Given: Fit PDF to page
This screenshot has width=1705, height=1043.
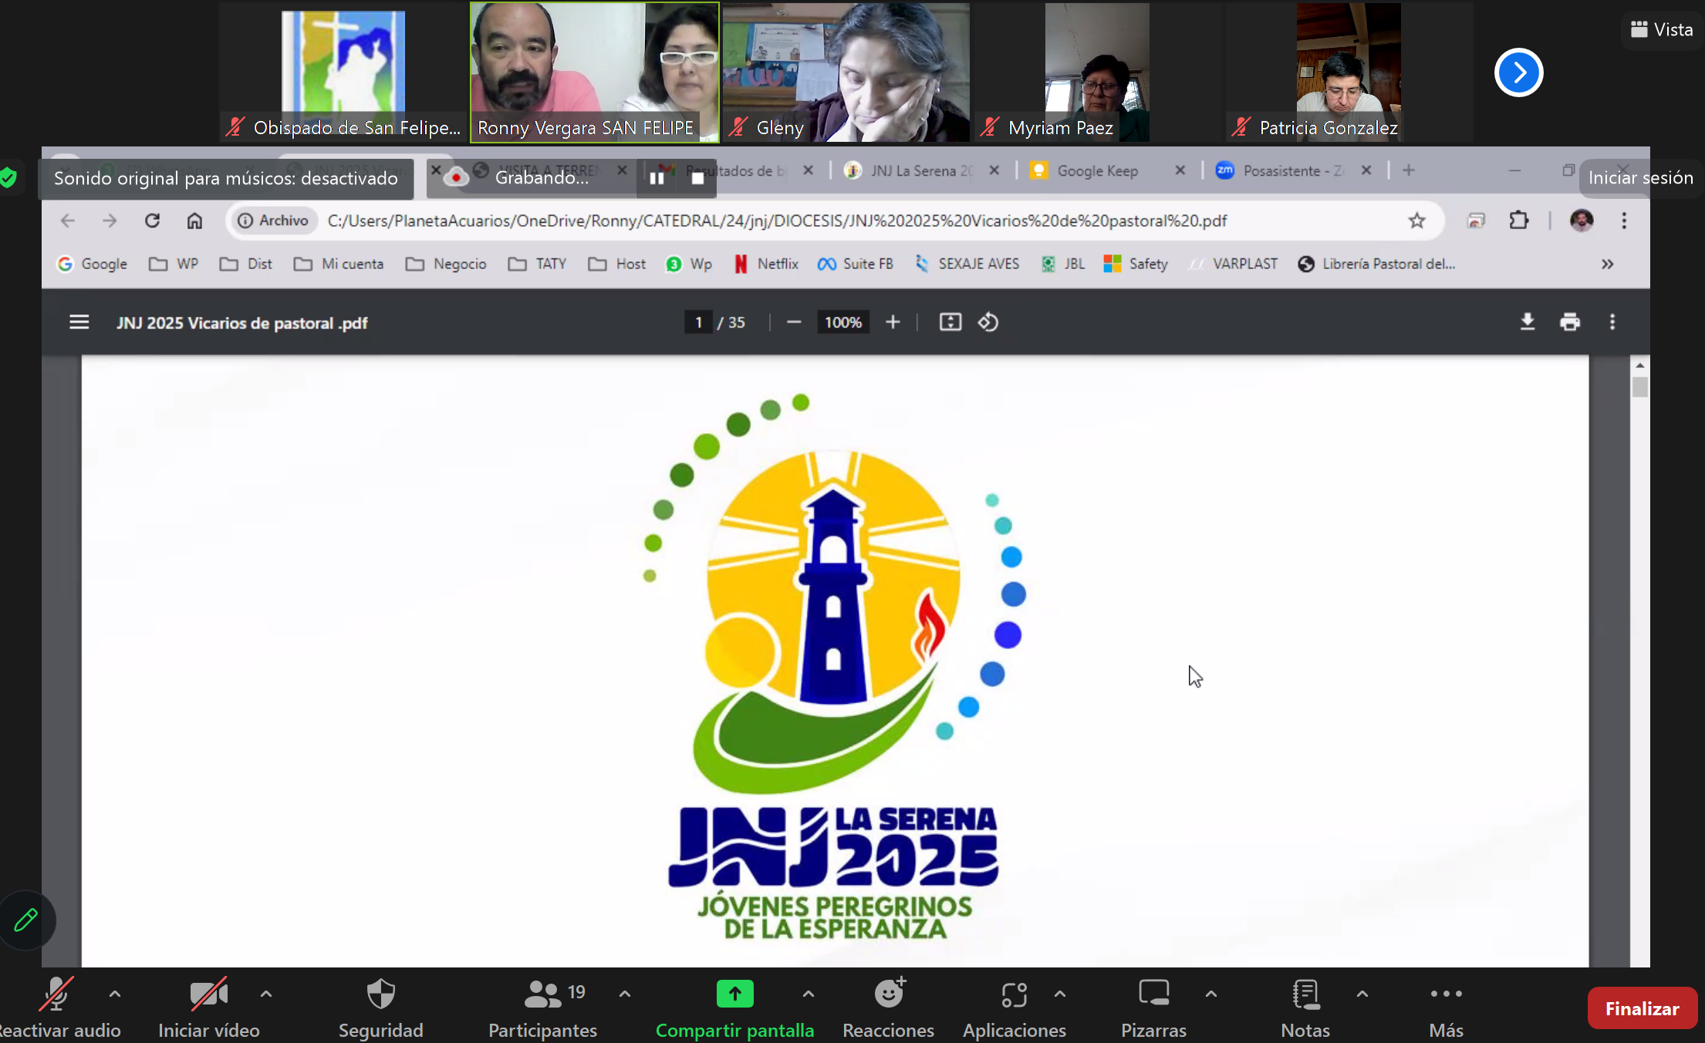Looking at the screenshot, I should 950,322.
